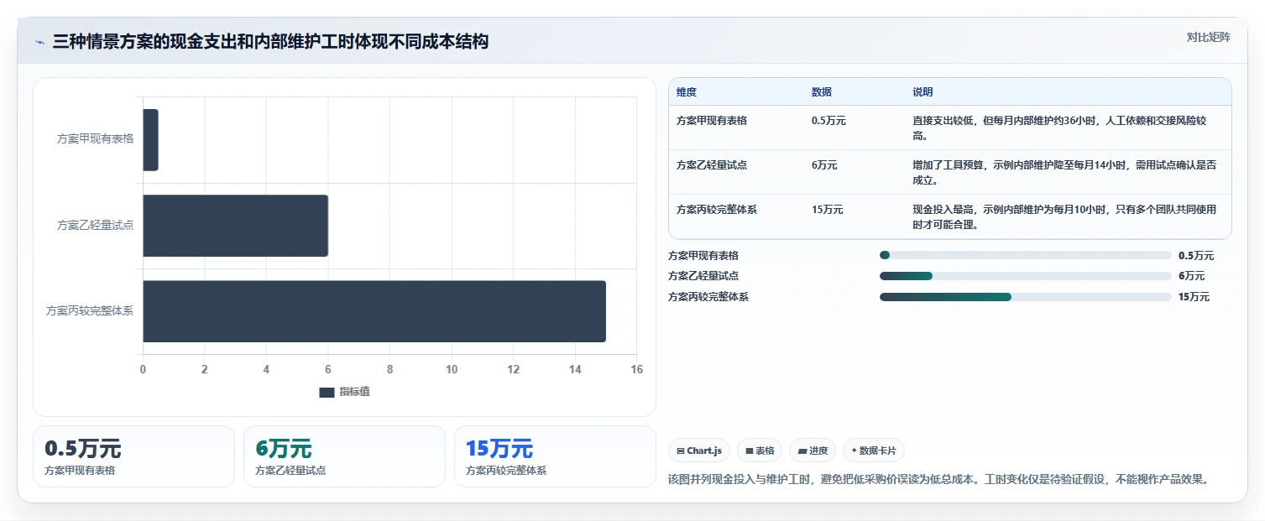Screen dimensions: 1265x521
Task: Click the 方案乙轻量试点 label left of the progress bar
Action: [x=703, y=276]
